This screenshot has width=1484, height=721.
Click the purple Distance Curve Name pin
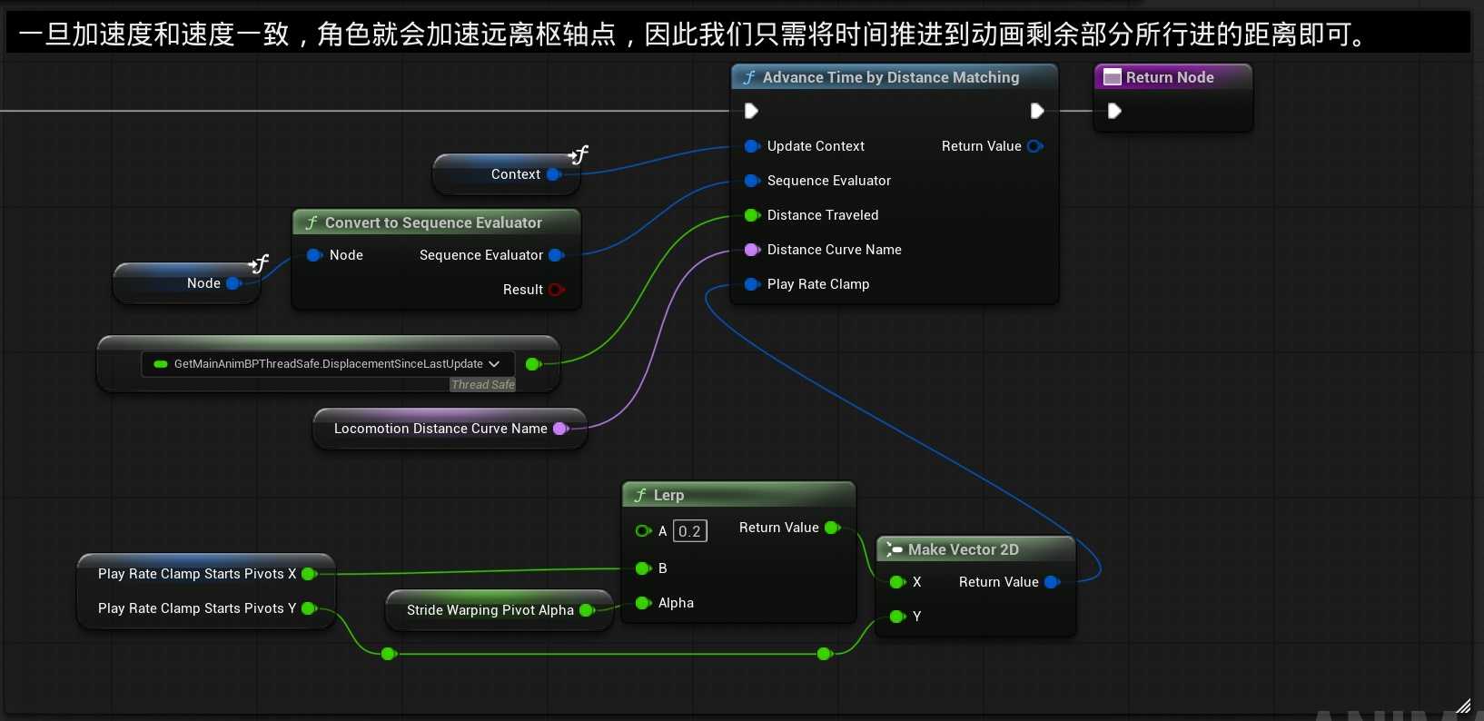pyautogui.click(x=751, y=250)
